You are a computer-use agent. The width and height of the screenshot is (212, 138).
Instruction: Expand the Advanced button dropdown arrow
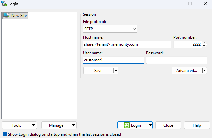pyautogui.click(x=204, y=70)
